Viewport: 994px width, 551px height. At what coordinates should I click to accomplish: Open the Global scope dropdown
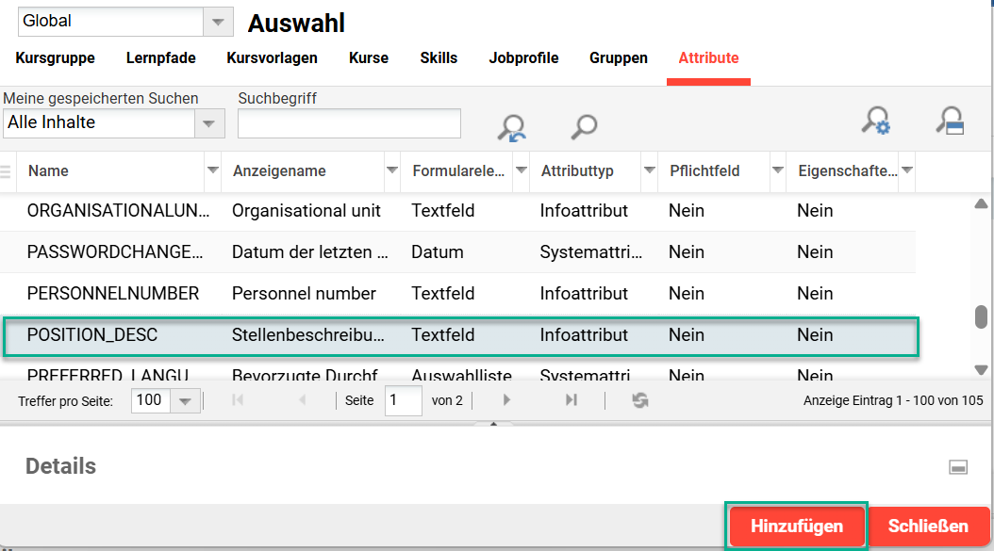(219, 21)
